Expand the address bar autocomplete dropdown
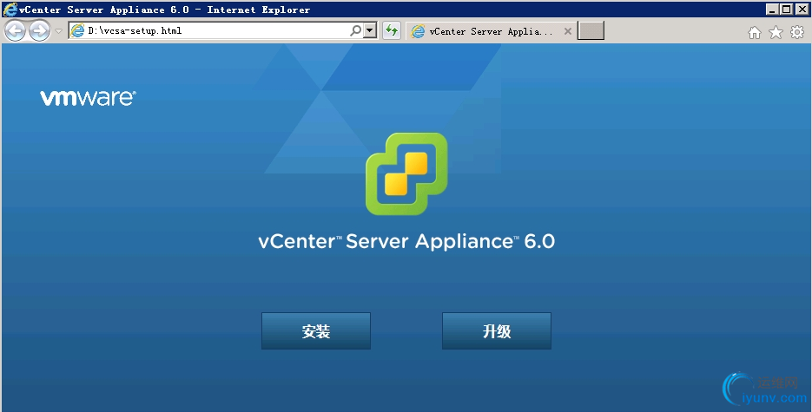 coord(370,31)
